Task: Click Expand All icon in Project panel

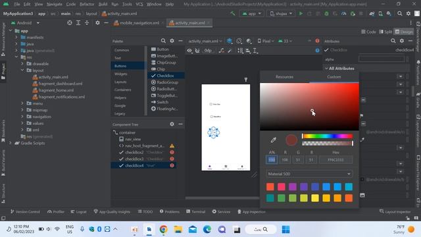Action: [x=78, y=23]
